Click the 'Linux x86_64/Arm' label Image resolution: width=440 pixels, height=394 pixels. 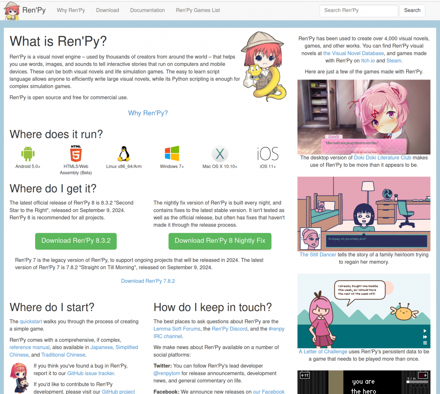click(124, 166)
